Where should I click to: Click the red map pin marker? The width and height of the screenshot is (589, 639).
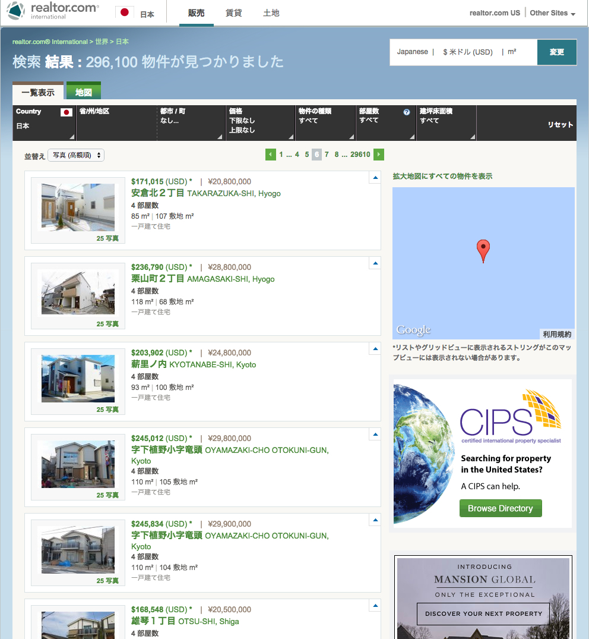(x=483, y=251)
